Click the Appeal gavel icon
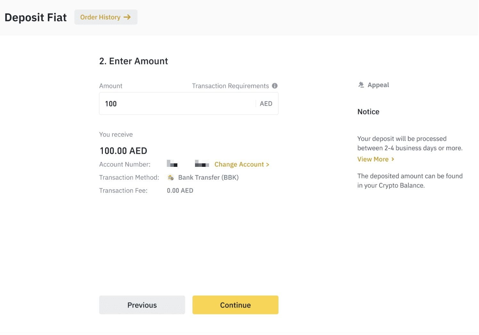The image size is (479, 335). pyautogui.click(x=361, y=85)
